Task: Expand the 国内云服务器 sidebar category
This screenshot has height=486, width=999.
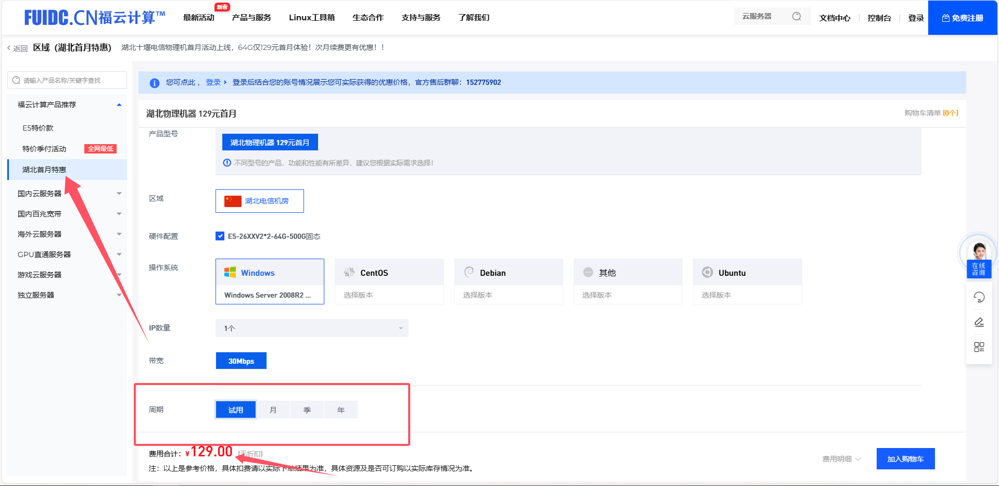Action: [68, 194]
